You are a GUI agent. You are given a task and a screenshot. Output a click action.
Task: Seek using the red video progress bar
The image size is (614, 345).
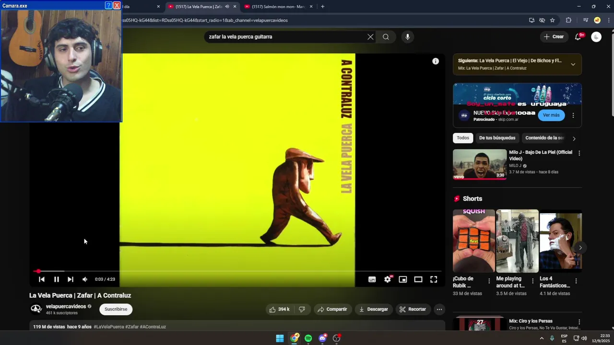[x=237, y=271]
